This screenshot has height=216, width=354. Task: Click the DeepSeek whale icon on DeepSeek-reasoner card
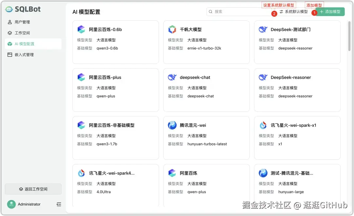pyautogui.click(x=263, y=77)
